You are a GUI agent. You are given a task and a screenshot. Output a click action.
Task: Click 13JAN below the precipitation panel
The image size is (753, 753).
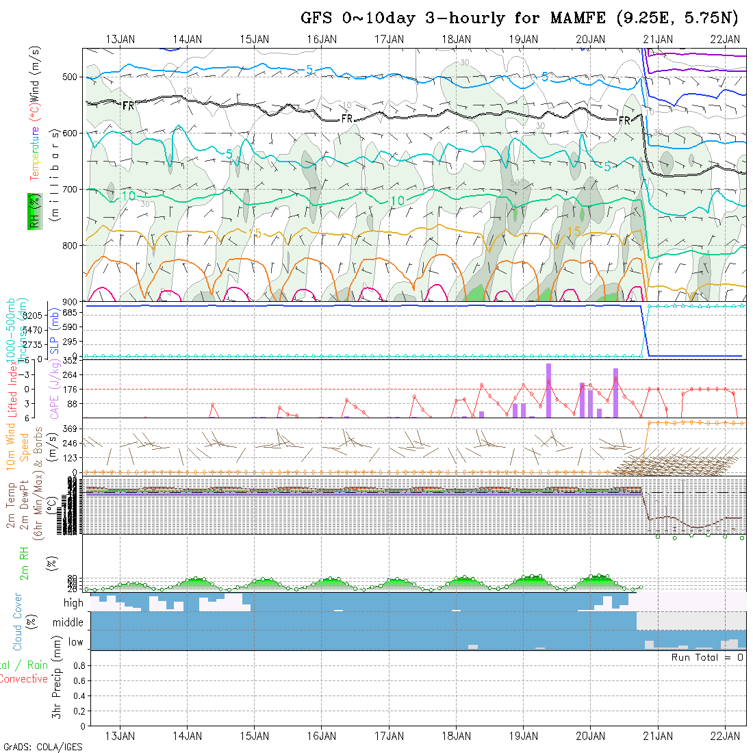(120, 736)
